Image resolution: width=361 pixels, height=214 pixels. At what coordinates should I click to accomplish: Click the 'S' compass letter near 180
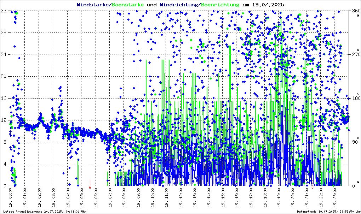click(x=358, y=94)
